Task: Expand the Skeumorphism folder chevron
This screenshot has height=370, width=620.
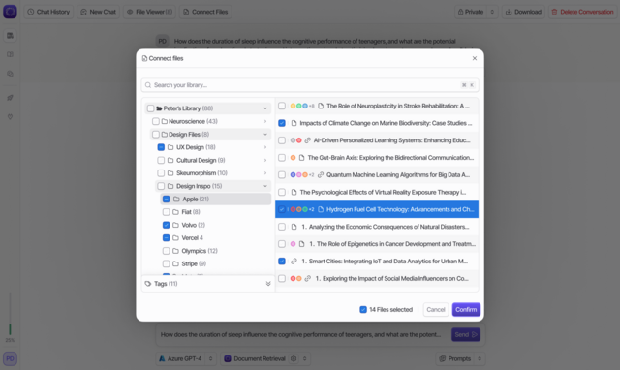Action: 265,173
